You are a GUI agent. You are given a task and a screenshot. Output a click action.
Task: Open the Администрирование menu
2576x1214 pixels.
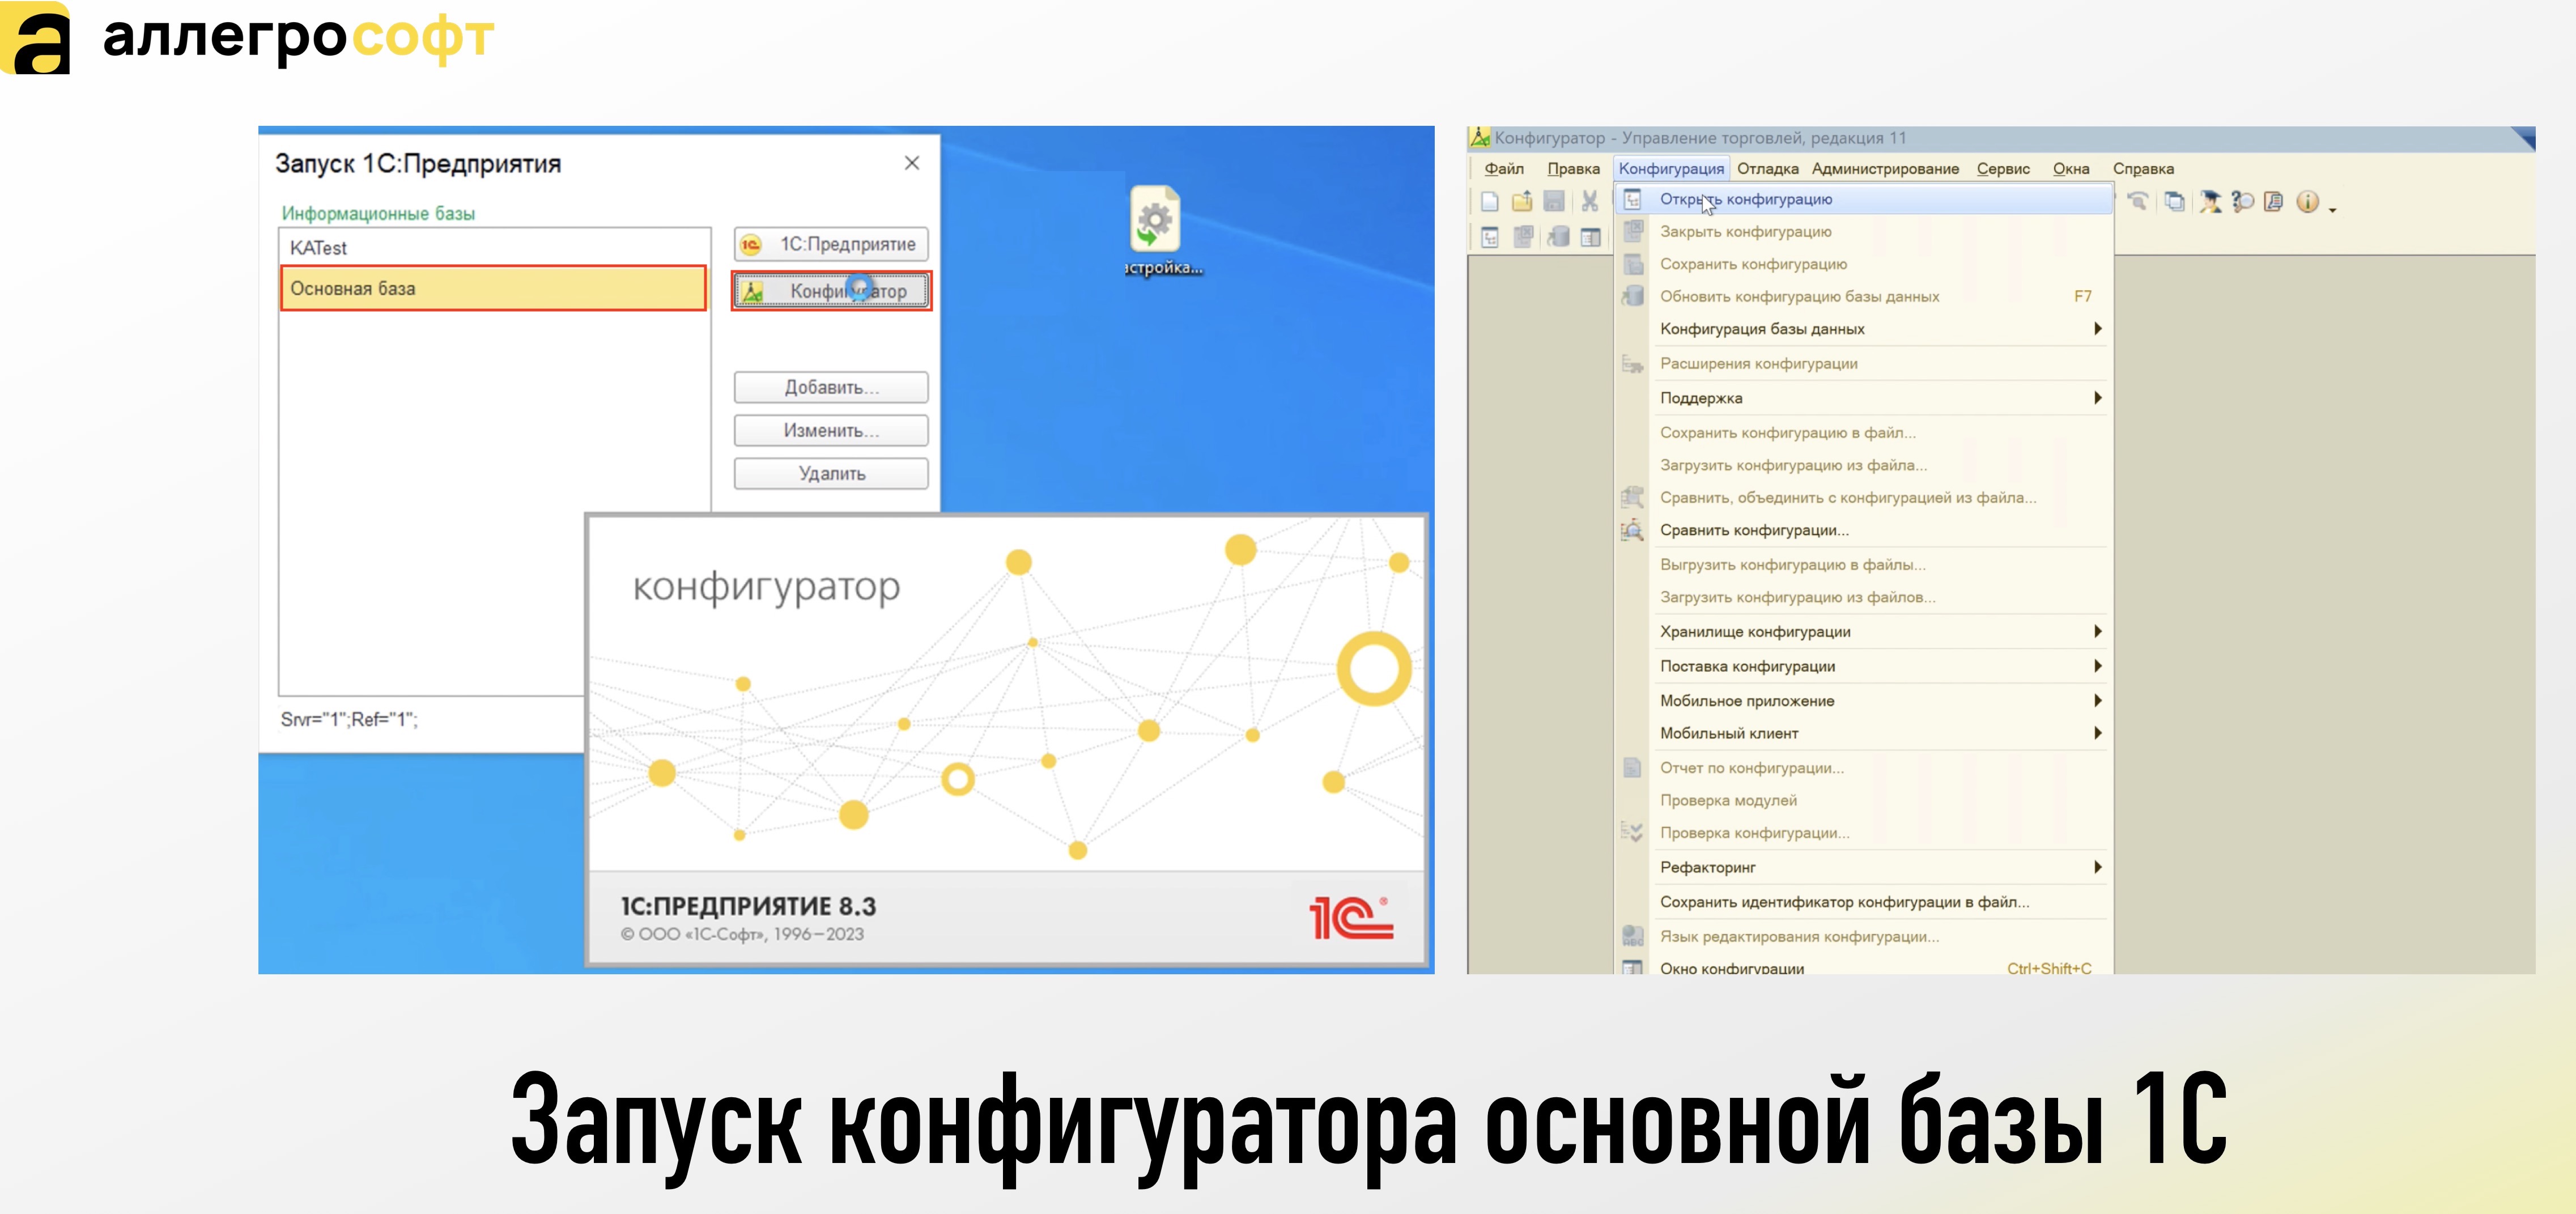point(1885,169)
